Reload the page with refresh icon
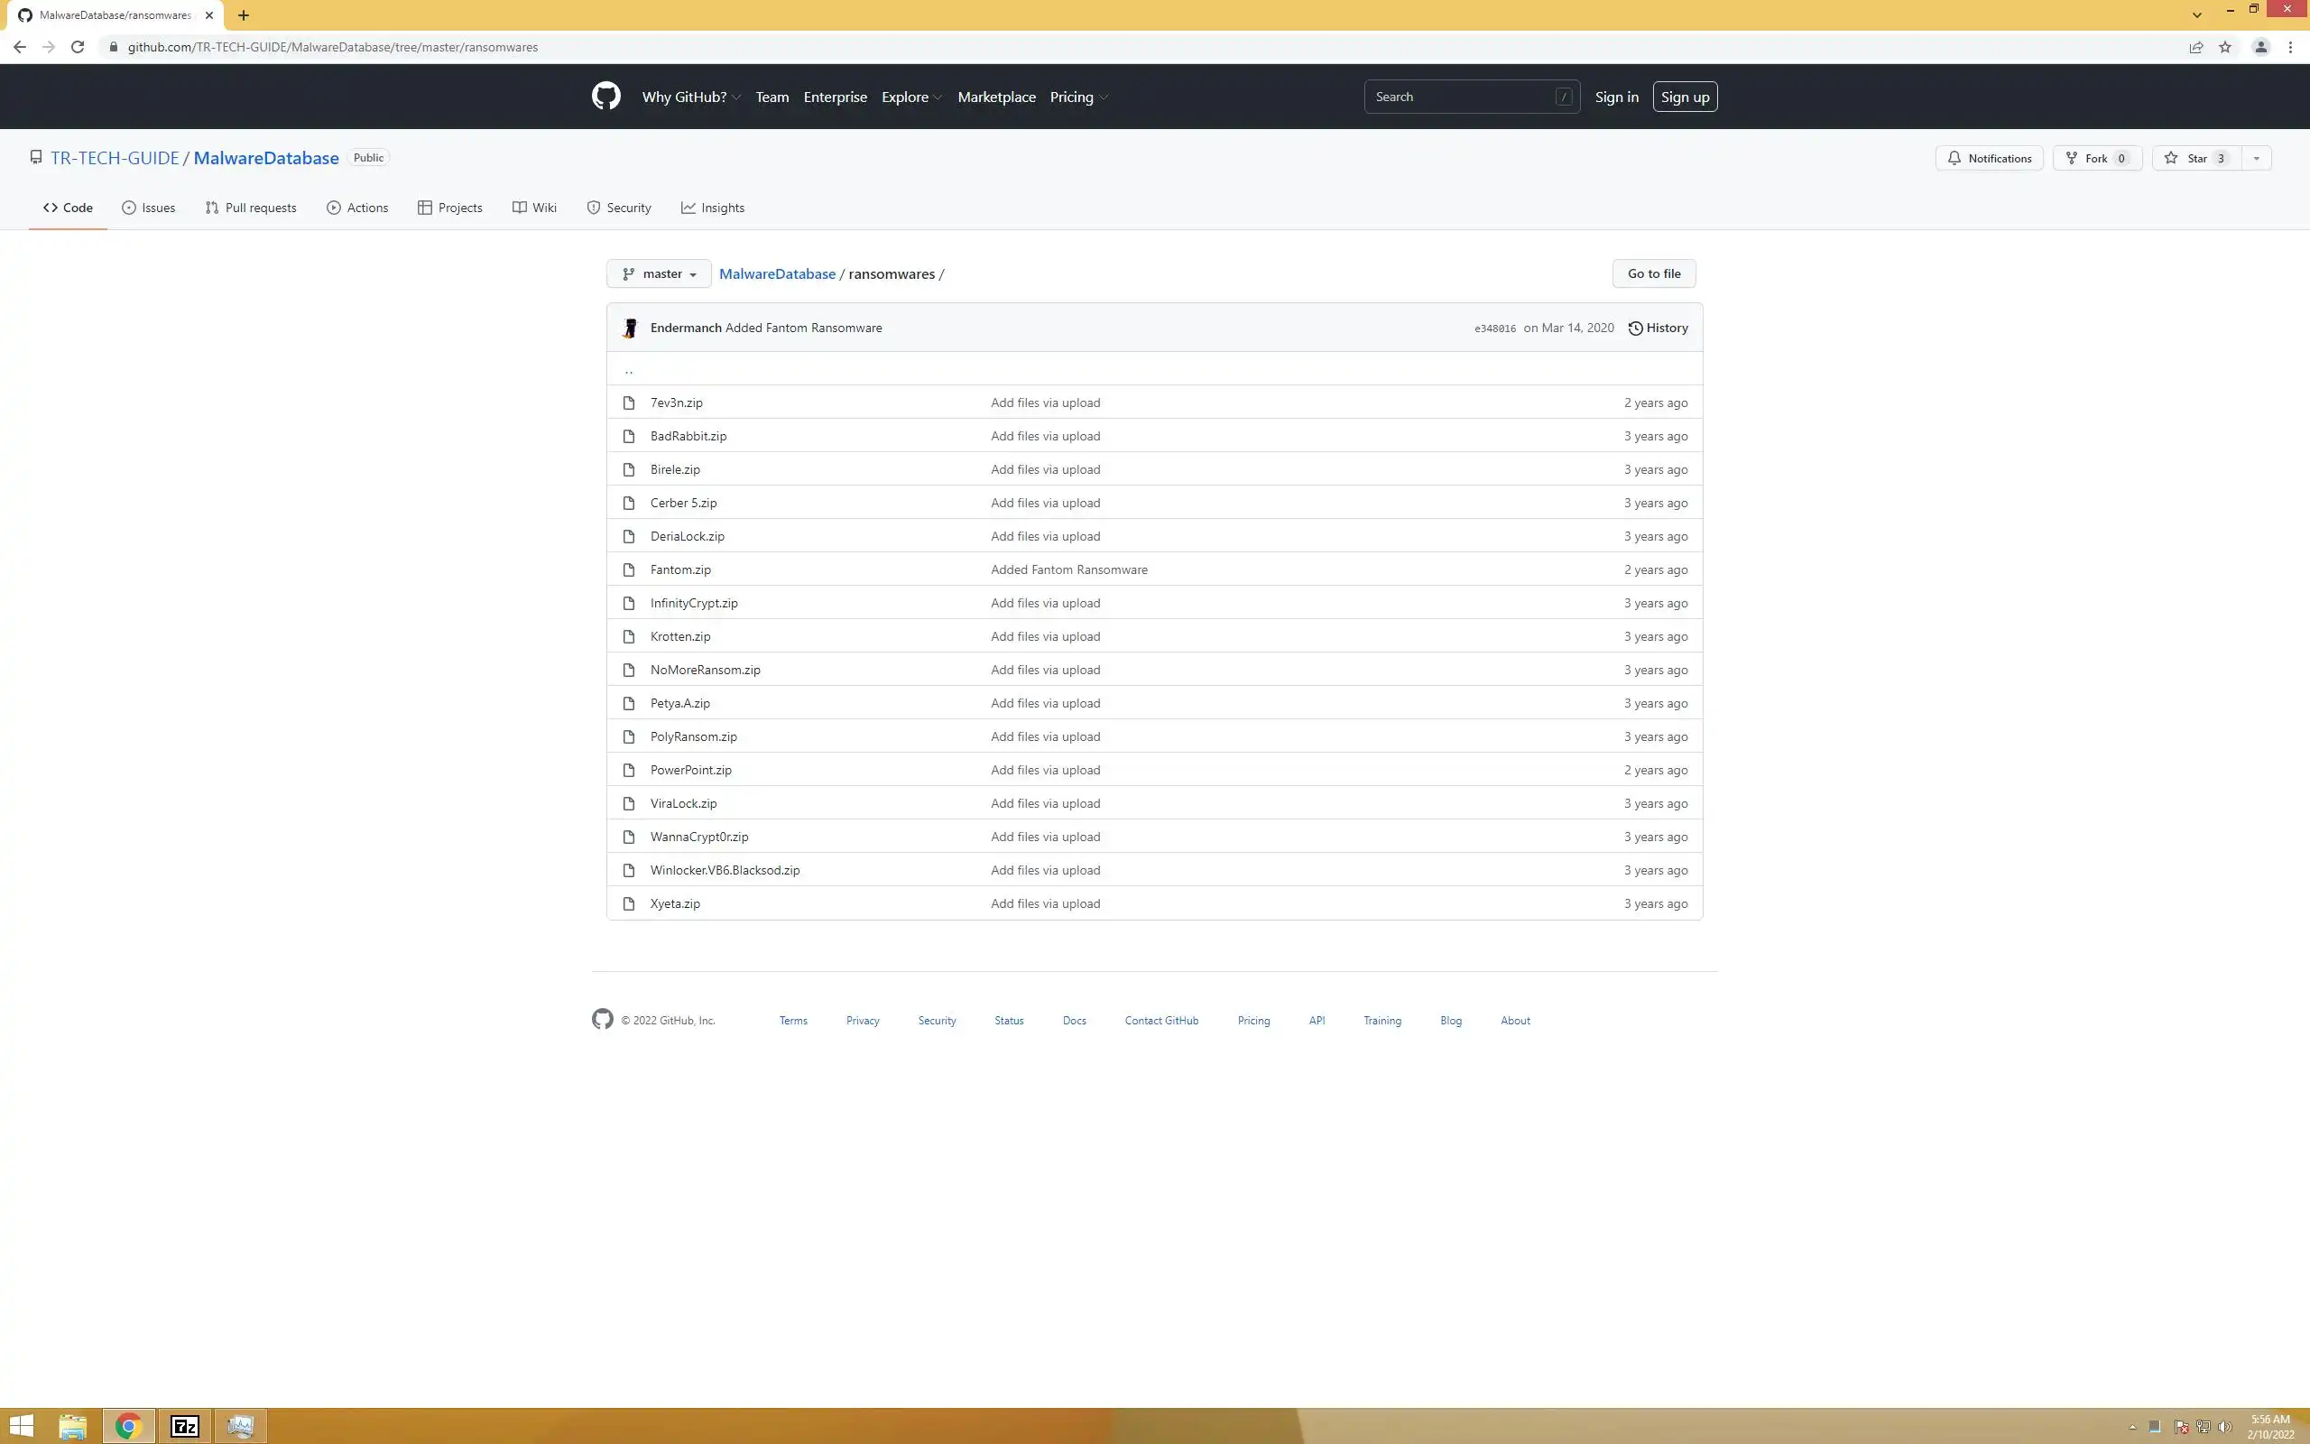Screen dimensions: 2310x1444 (x=78, y=47)
